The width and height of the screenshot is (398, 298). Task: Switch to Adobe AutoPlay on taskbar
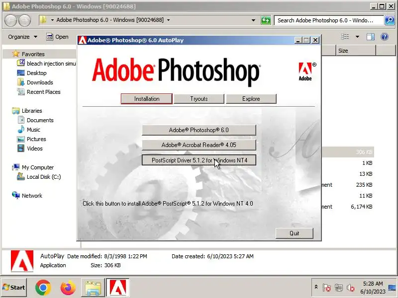118,288
